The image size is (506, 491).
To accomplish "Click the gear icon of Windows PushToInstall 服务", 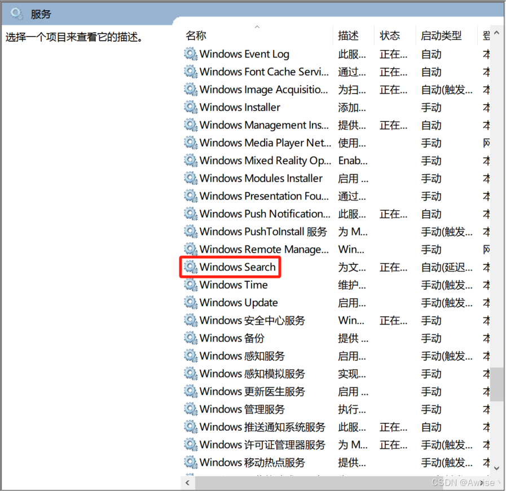I will 191,231.
